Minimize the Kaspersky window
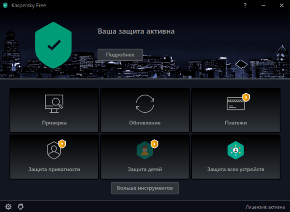 (263, 5)
